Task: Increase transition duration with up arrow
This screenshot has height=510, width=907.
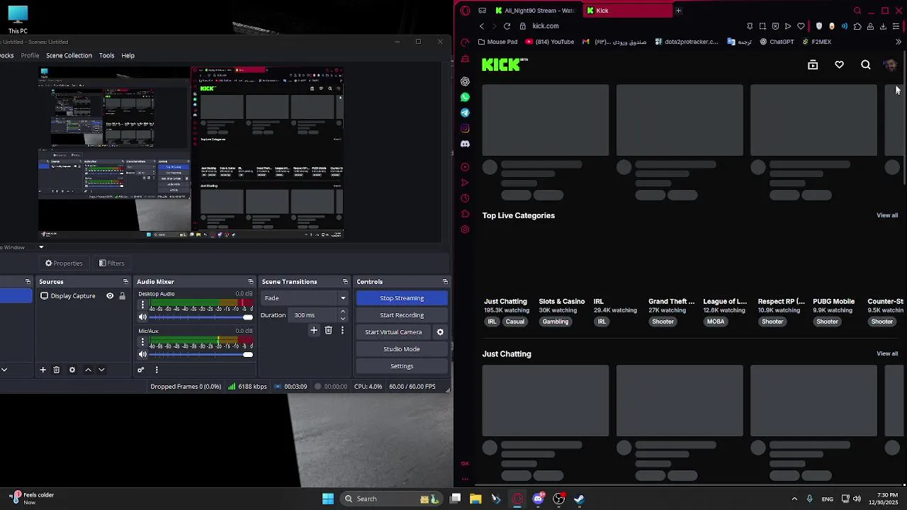Action: tap(343, 312)
